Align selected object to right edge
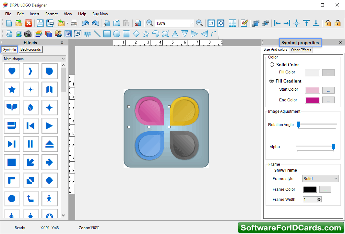The height and width of the screenshot is (234, 345). point(287,23)
